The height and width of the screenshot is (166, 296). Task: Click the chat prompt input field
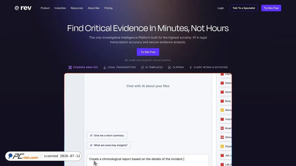pyautogui.click(x=148, y=160)
